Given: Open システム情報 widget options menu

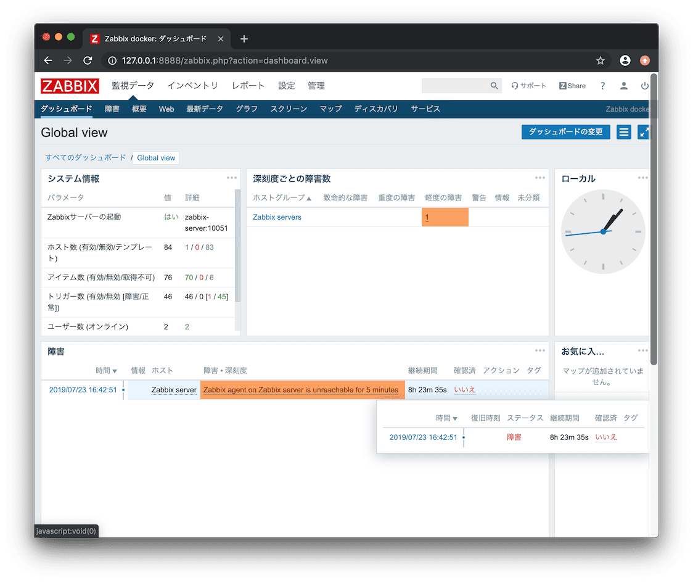Looking at the screenshot, I should click(232, 178).
